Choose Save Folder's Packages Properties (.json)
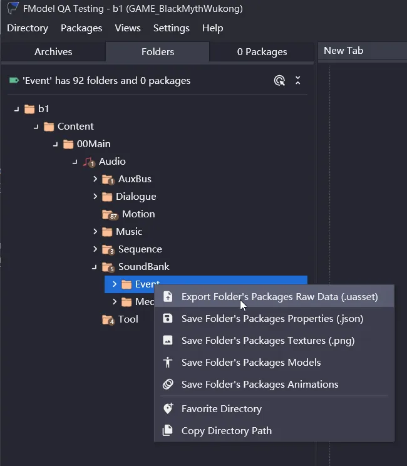Image resolution: width=407 pixels, height=466 pixels. click(272, 319)
